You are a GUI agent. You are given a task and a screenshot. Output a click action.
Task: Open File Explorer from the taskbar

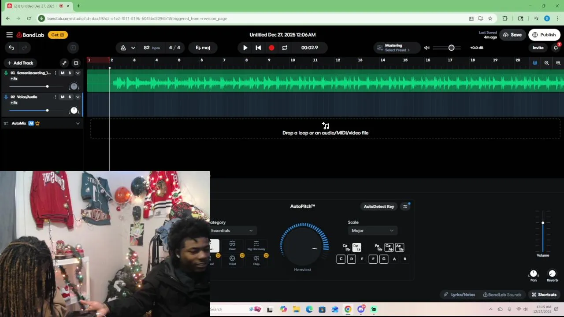[x=296, y=310]
